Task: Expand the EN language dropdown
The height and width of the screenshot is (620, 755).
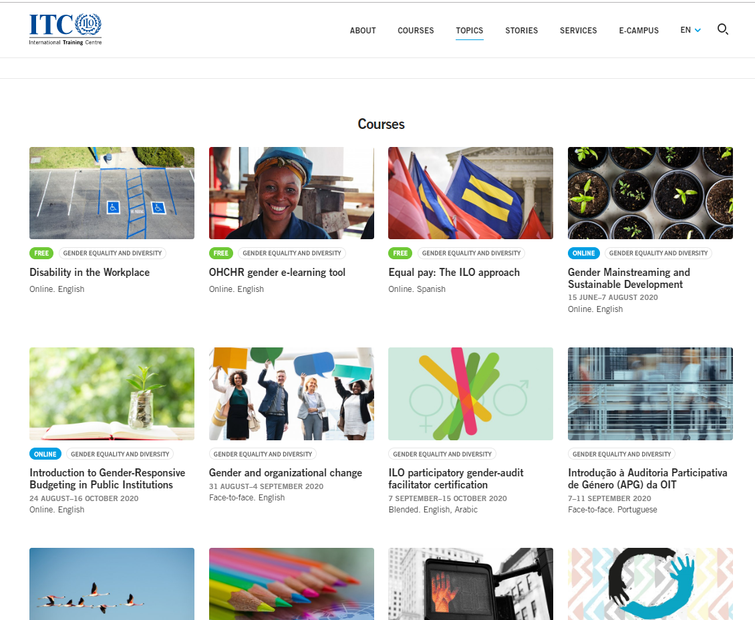Action: pos(690,30)
